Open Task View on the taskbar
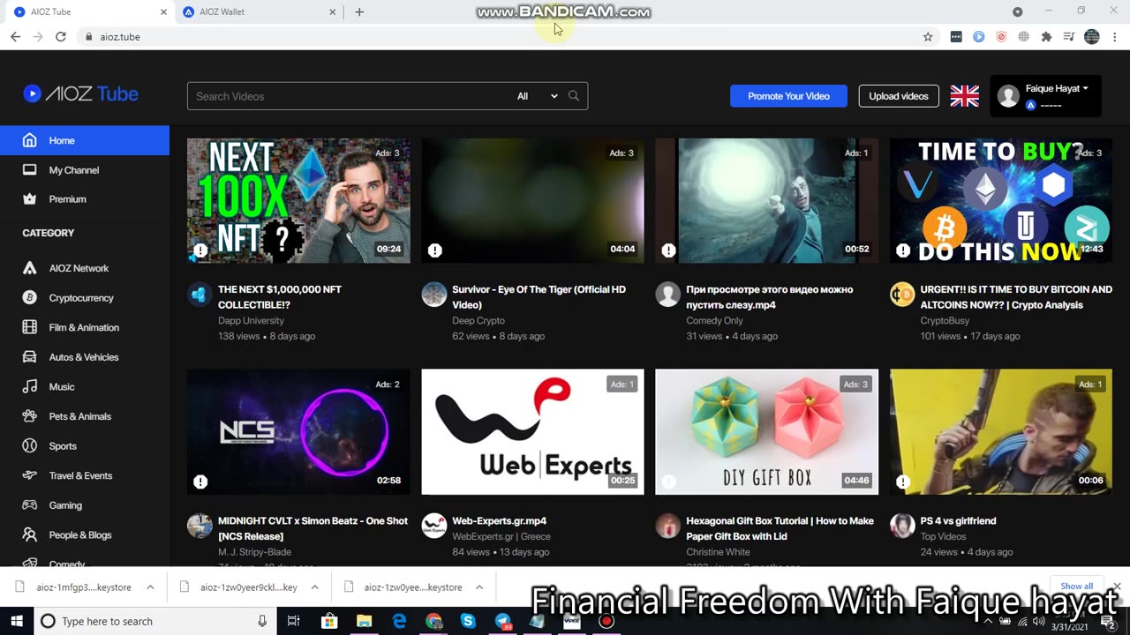The width and height of the screenshot is (1130, 635). click(x=294, y=621)
